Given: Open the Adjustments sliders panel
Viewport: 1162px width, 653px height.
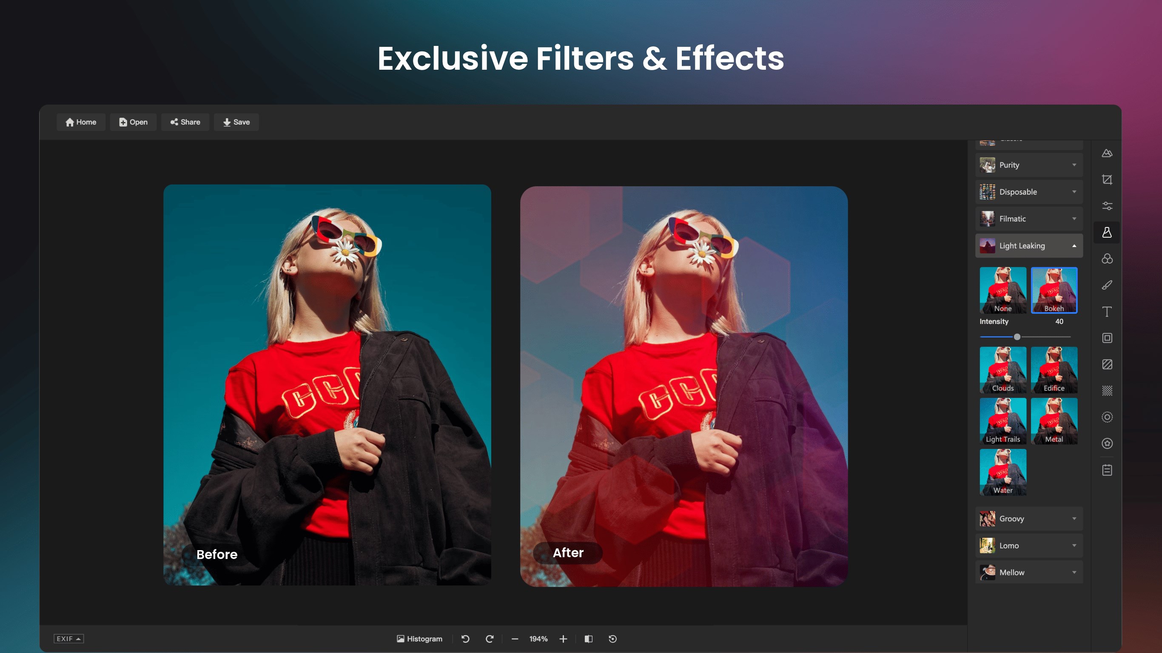Looking at the screenshot, I should (x=1107, y=206).
